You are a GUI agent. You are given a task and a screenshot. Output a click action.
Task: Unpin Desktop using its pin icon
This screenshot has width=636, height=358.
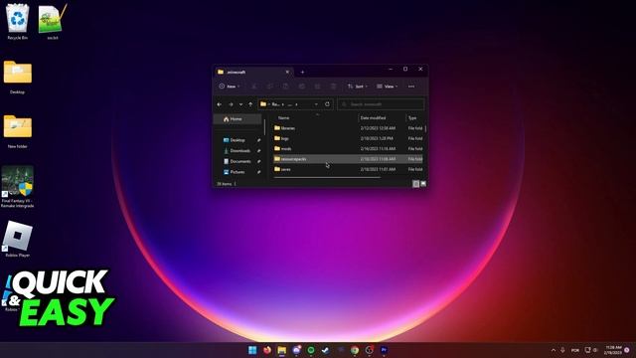click(x=258, y=140)
